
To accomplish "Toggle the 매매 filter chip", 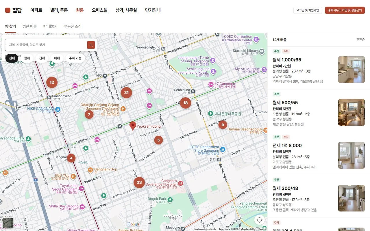I will pos(57,58).
